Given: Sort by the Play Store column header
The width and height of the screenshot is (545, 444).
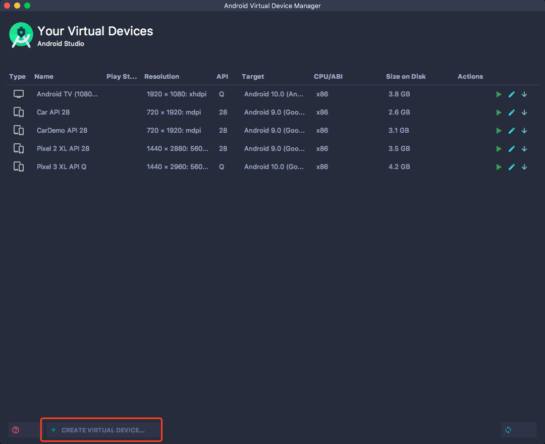Looking at the screenshot, I should 122,76.
